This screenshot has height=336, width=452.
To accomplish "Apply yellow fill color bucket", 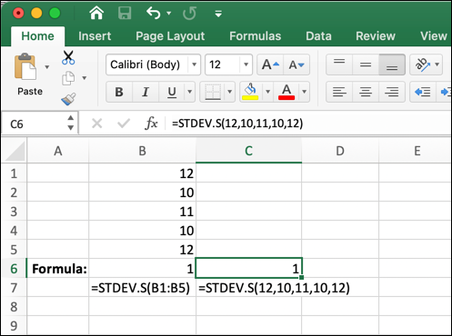I will pos(250,92).
